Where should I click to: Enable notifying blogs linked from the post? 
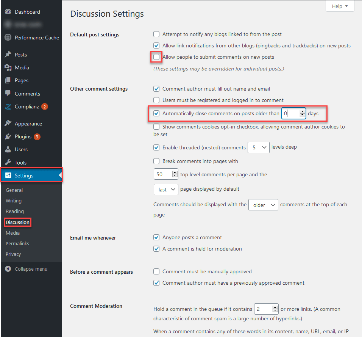[x=156, y=34]
